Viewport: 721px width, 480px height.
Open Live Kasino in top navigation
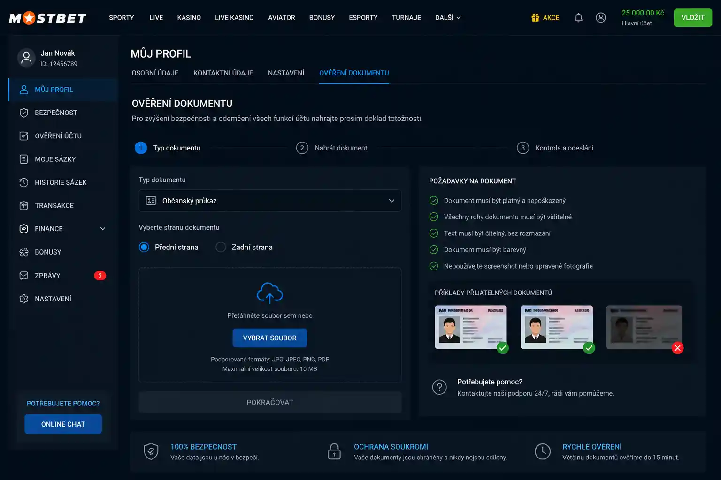pos(234,18)
